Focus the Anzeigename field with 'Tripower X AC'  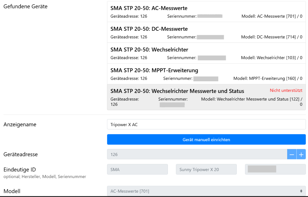206,125
